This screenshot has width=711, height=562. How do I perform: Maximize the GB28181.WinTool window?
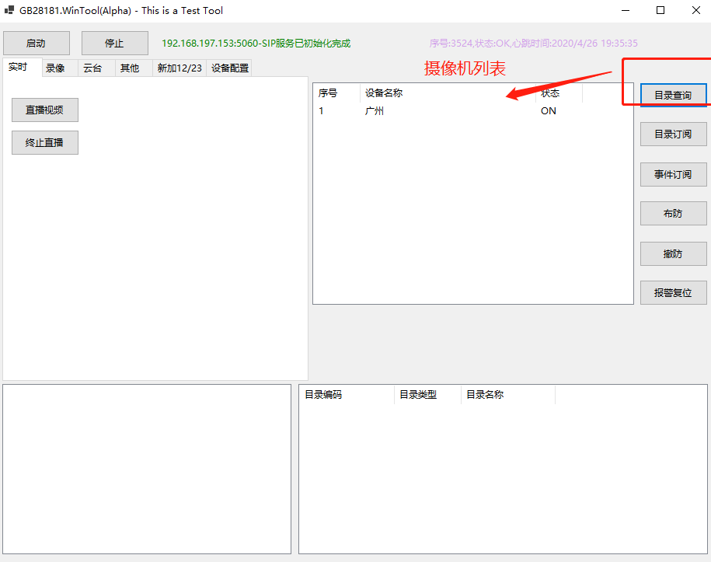660,10
